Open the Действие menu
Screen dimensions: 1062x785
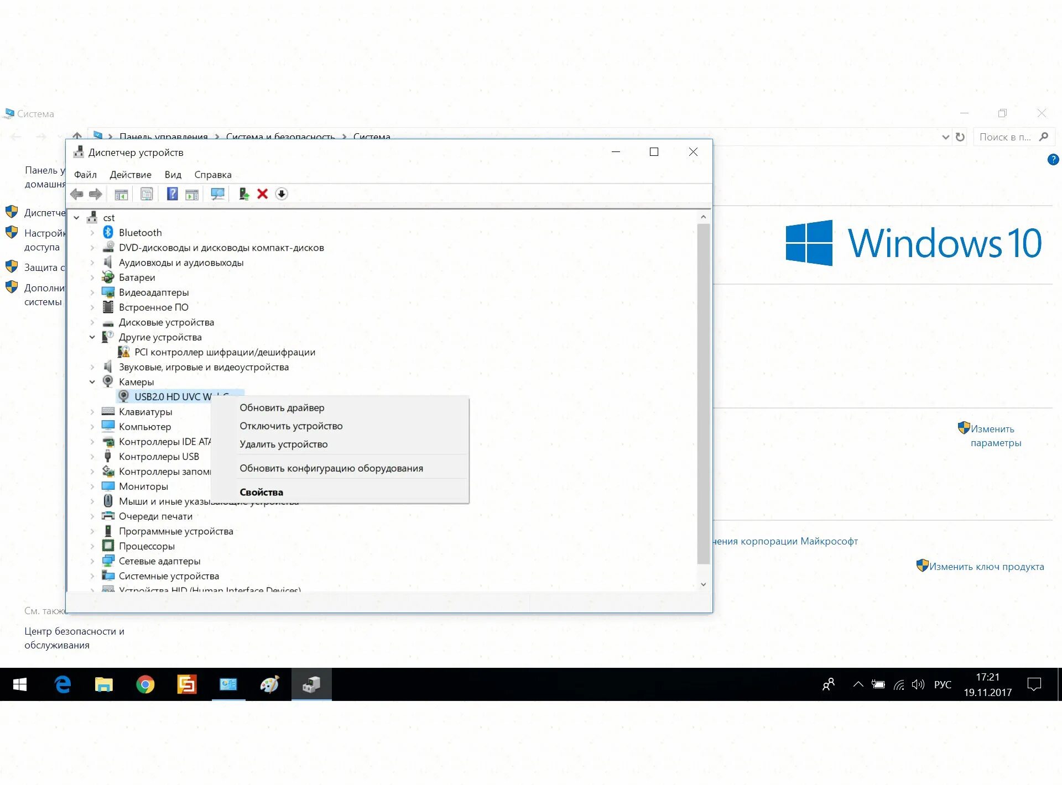[130, 175]
